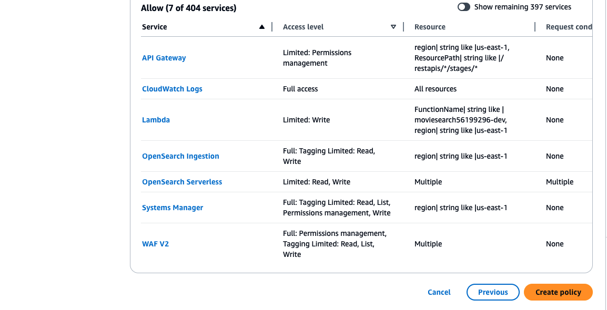Viewport: 607px width, 310px height.
Task: Click the Request condition column header
Action: pos(569,27)
